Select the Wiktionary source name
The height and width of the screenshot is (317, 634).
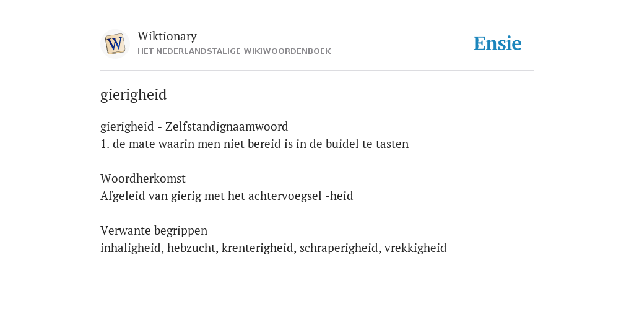167,36
